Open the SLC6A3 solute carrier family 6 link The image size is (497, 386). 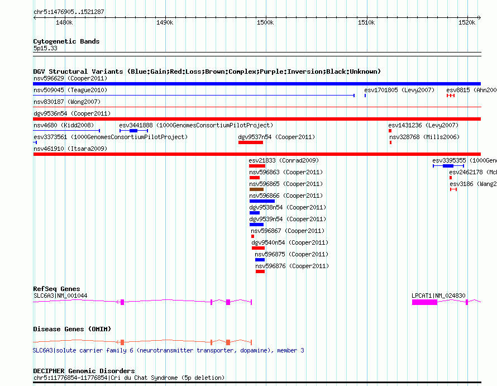[x=168, y=350]
